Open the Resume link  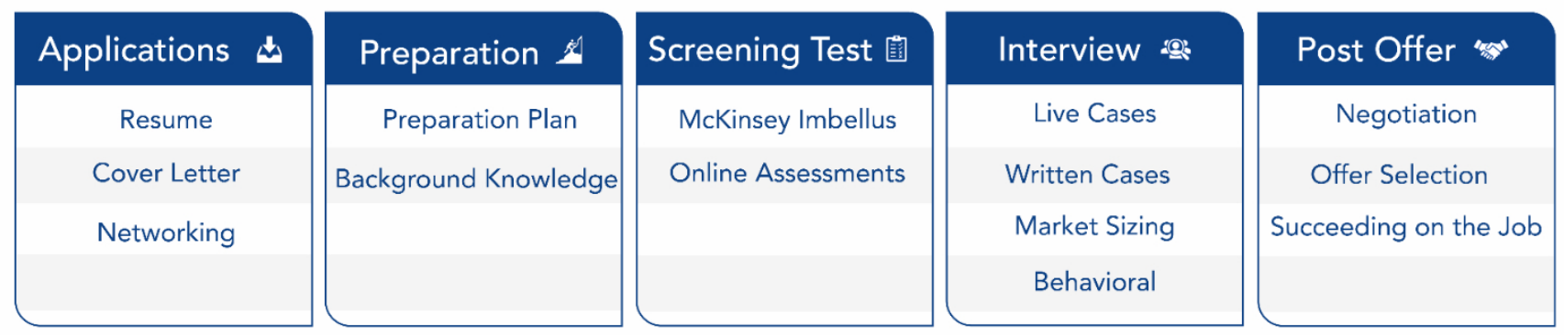166,119
